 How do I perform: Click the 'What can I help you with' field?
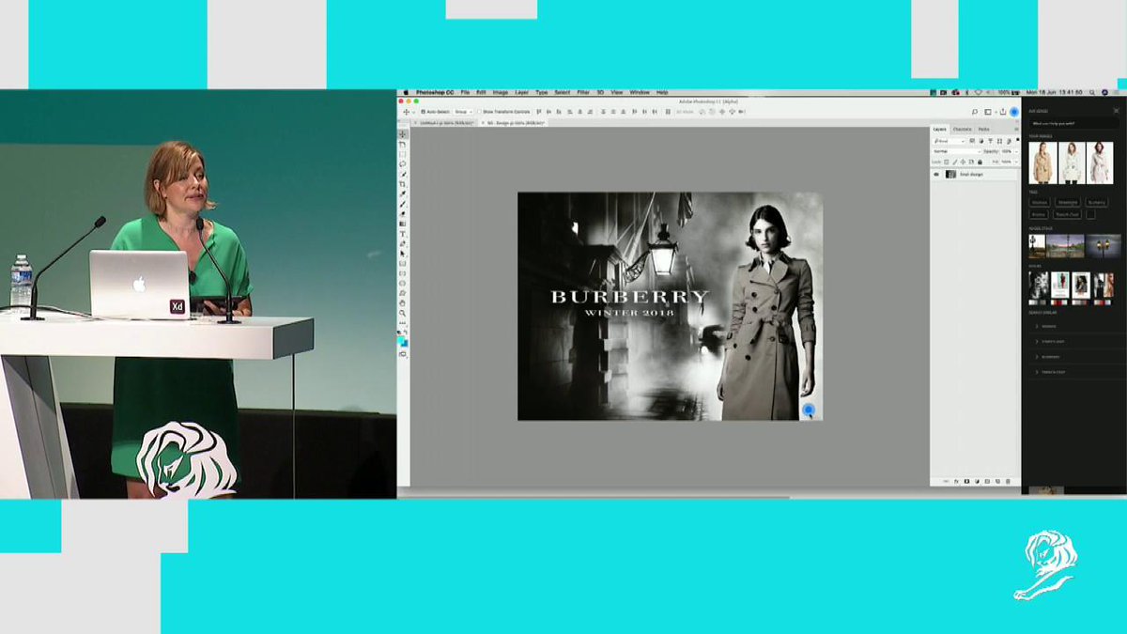point(1073,123)
